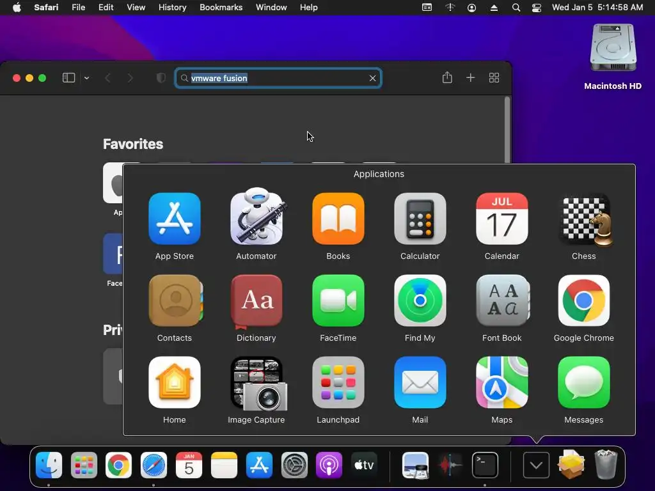Go back in Safari
The height and width of the screenshot is (491, 655).
point(107,78)
